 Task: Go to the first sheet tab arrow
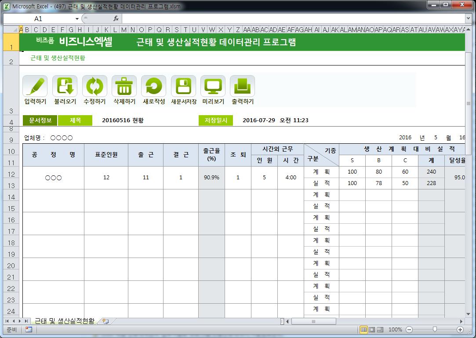pyautogui.click(x=7, y=321)
